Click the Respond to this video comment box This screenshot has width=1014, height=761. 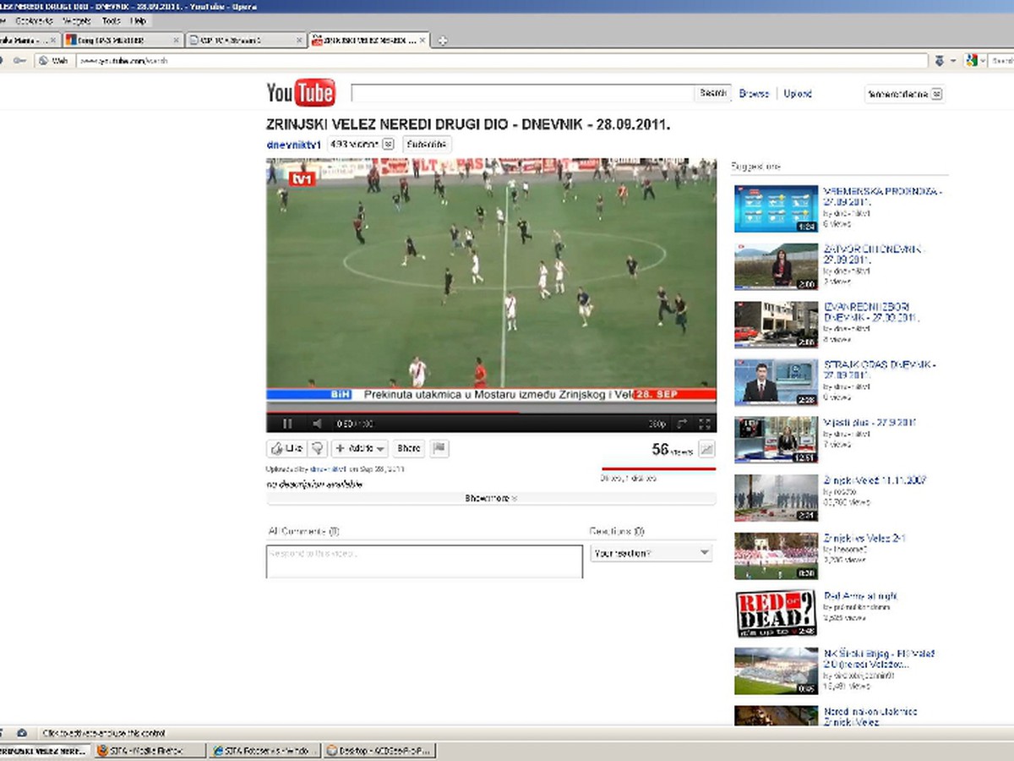[x=424, y=561]
